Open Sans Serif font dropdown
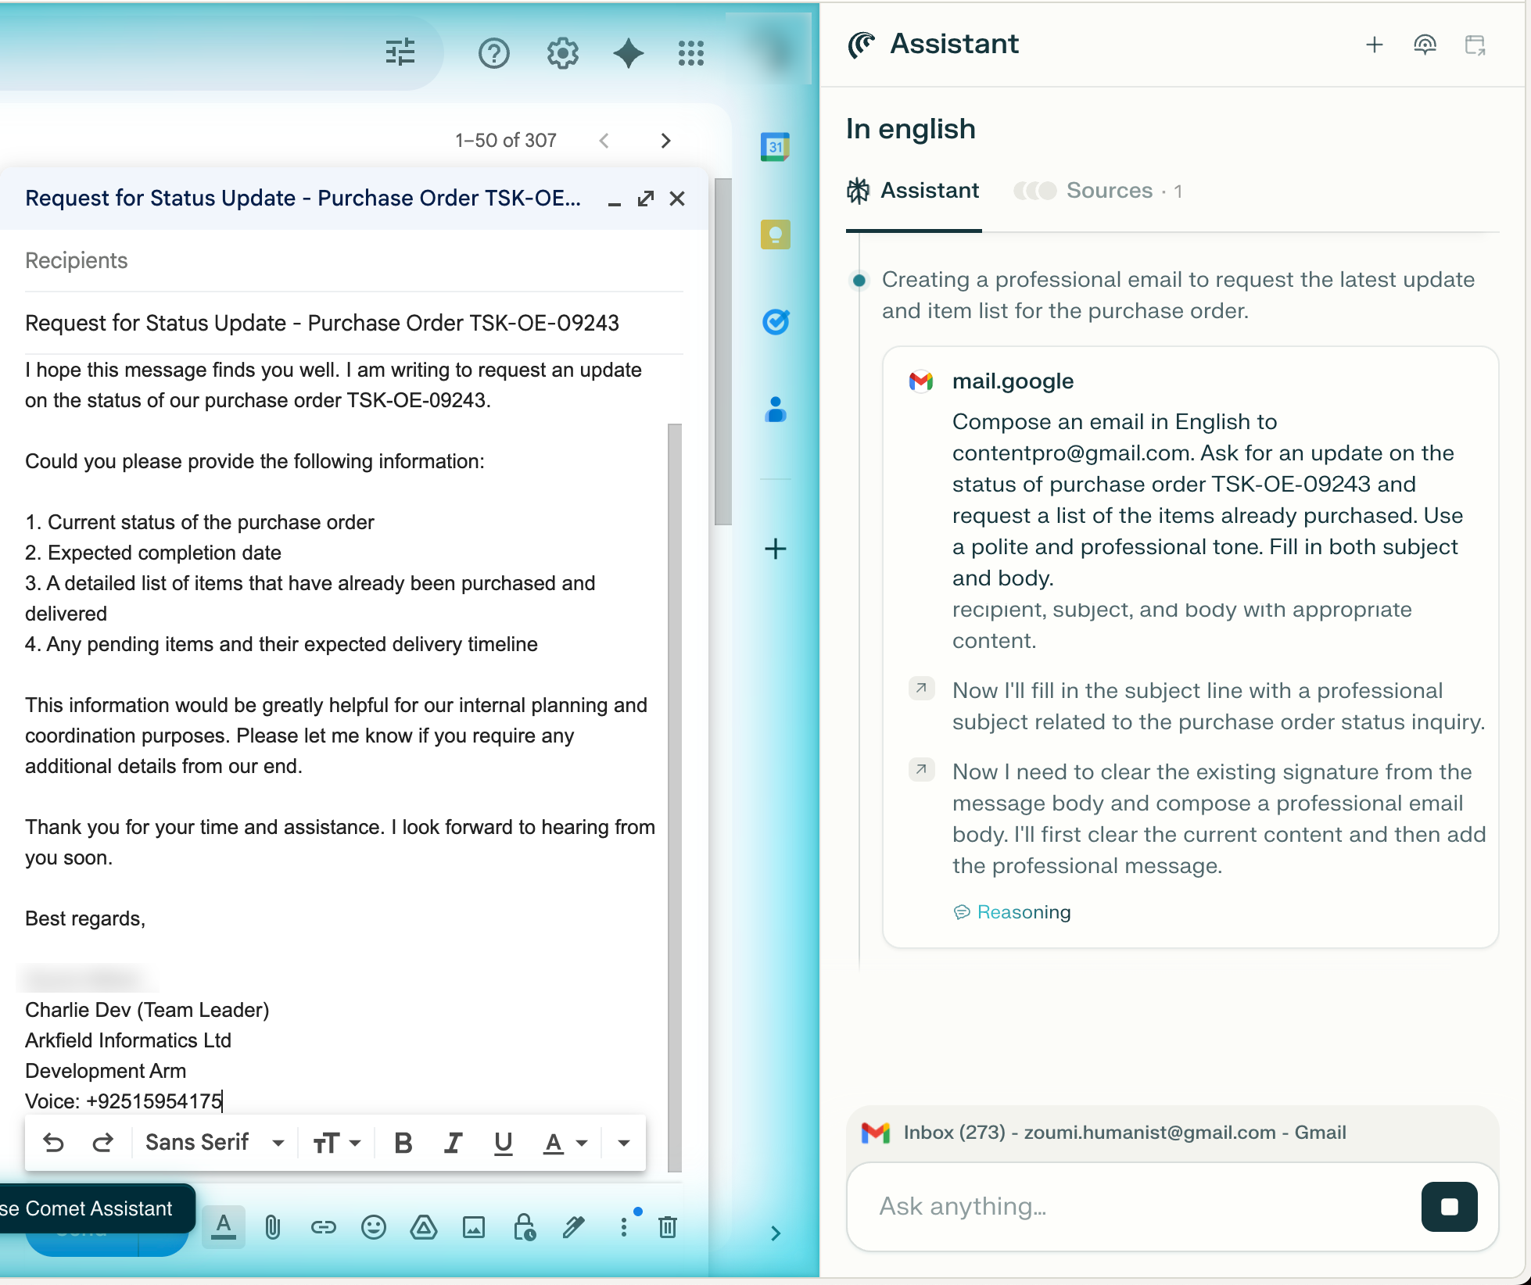This screenshot has width=1531, height=1285. click(x=214, y=1143)
